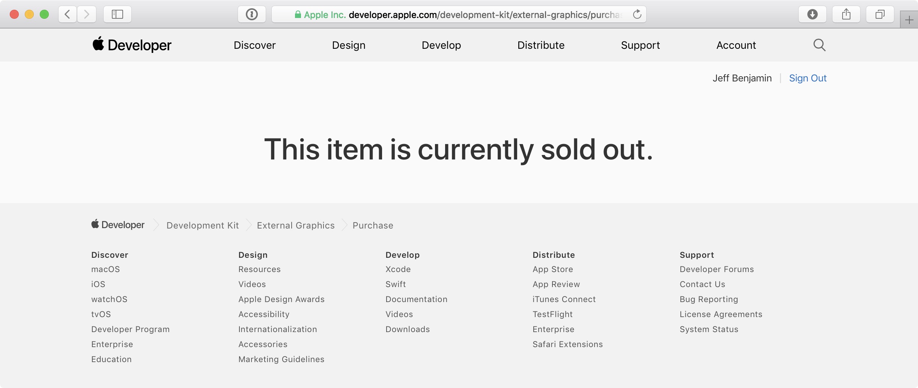Reload the page using refresh icon
918x388 pixels.
click(637, 14)
